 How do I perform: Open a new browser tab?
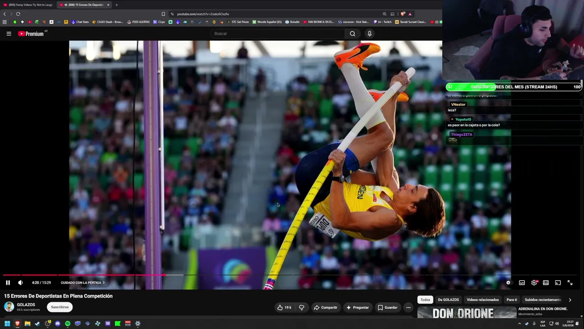[x=116, y=5]
